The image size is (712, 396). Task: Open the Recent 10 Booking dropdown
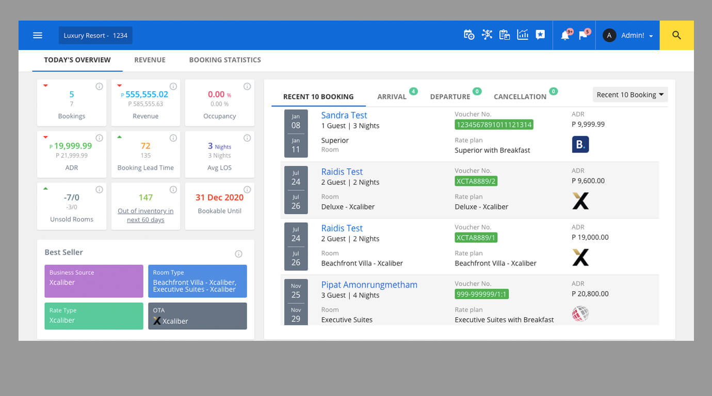click(630, 95)
